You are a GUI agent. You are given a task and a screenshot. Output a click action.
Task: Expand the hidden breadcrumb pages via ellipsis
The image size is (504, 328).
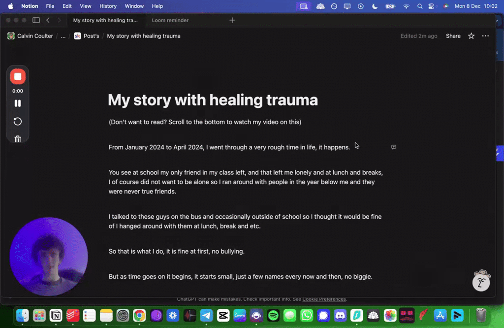click(x=62, y=35)
